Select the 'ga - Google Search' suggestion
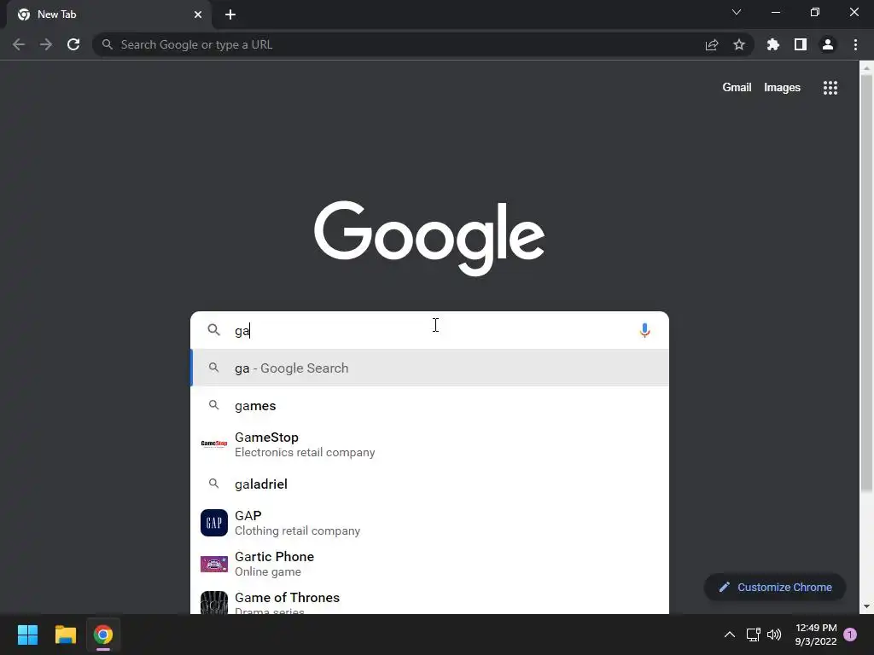874x655 pixels. click(x=429, y=368)
